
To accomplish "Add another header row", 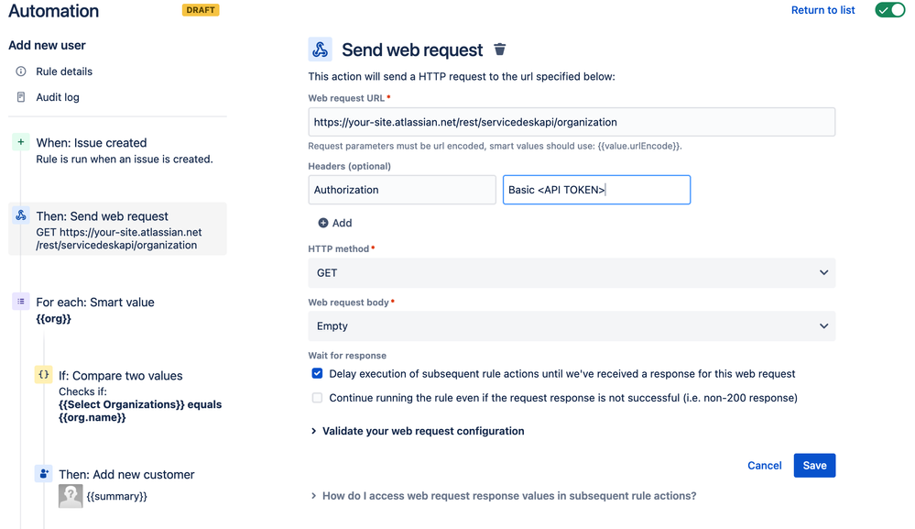I will [335, 223].
